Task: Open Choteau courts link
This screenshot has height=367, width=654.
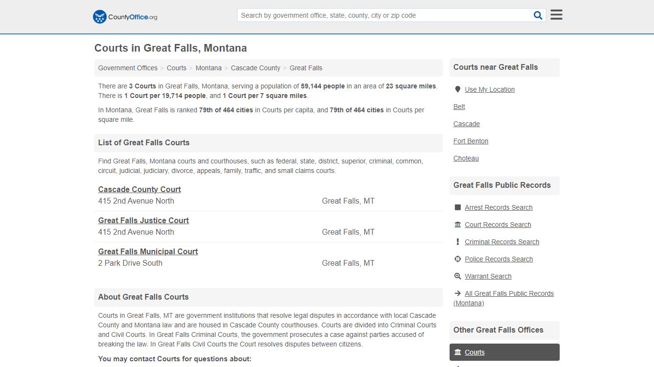Action: 466,158
